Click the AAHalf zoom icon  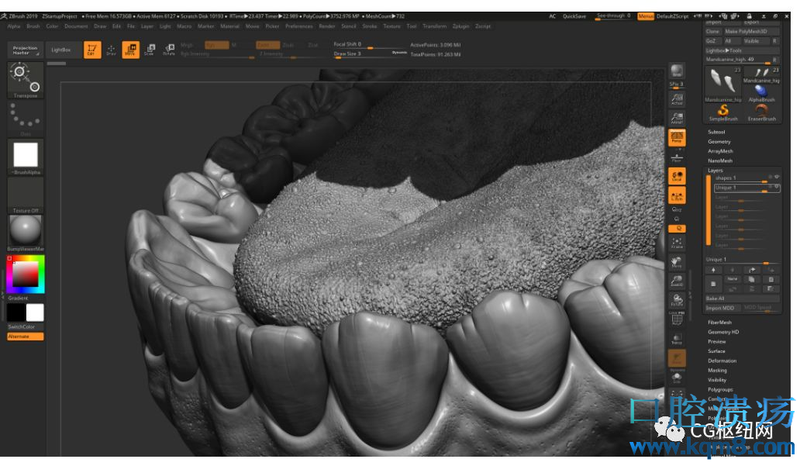[677, 119]
